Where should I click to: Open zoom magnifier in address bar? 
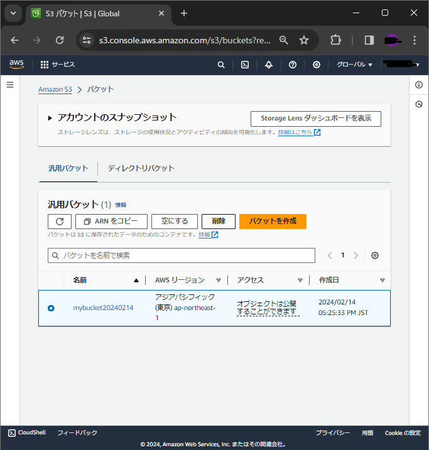(283, 40)
